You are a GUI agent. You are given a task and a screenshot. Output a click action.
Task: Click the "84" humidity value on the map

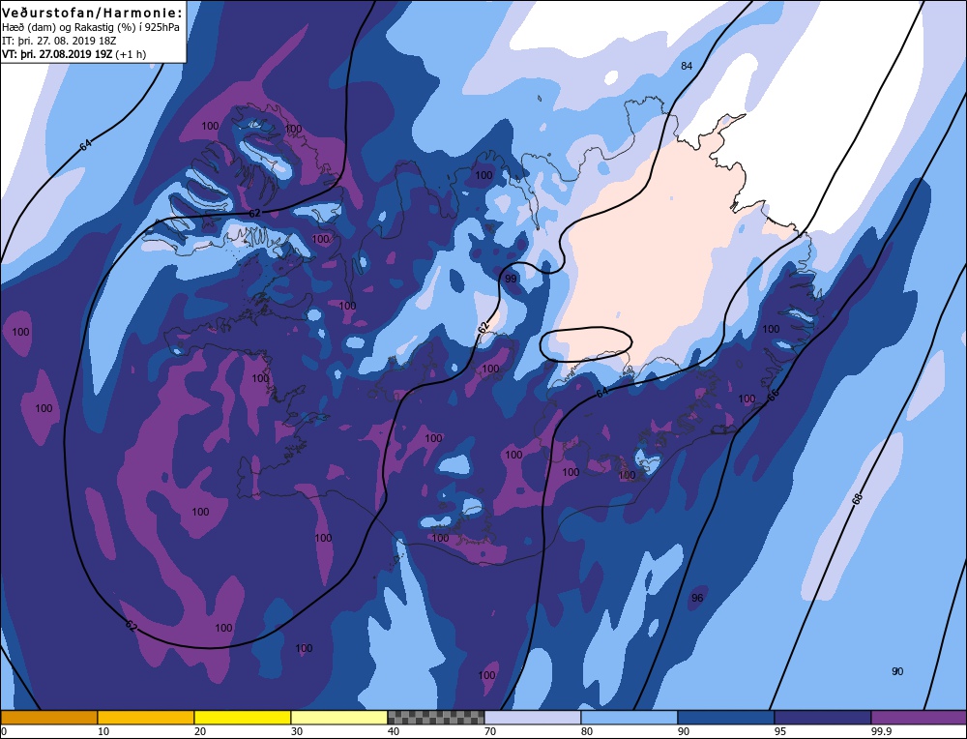pos(687,66)
